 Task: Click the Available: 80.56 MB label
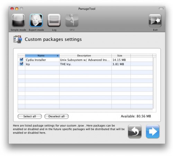coord(136,116)
